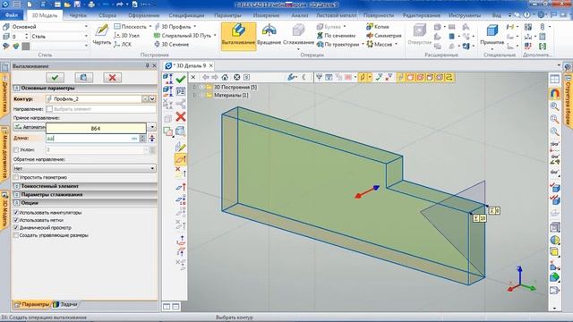Click the back arrow in view toolbar
Image resolution: width=573 pixels, height=322 pixels.
[206, 77]
